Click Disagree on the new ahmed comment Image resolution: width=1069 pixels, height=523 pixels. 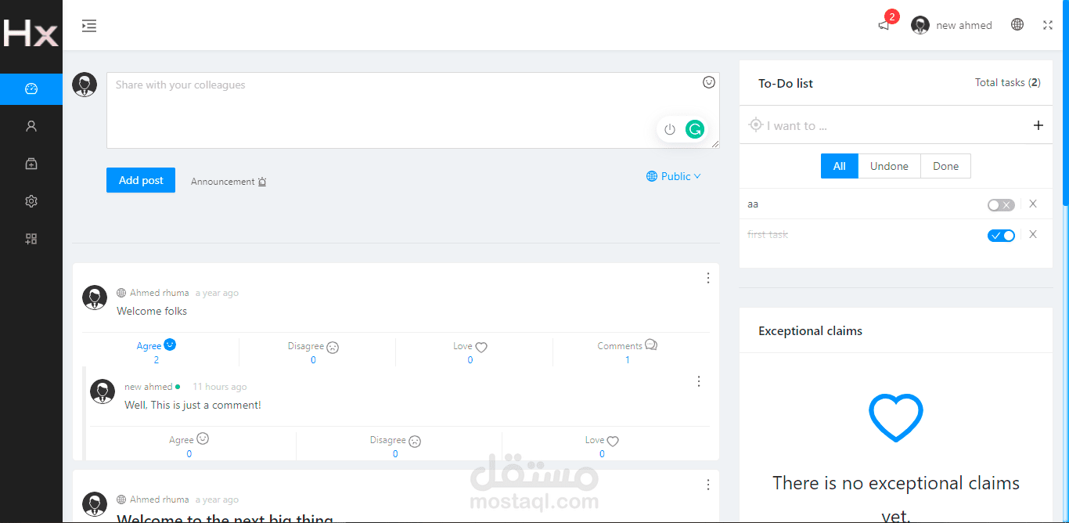(x=395, y=440)
